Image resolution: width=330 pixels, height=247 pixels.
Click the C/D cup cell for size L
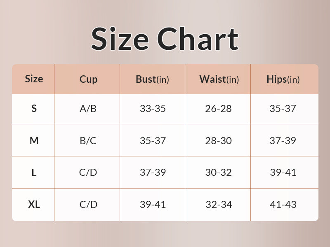click(88, 172)
